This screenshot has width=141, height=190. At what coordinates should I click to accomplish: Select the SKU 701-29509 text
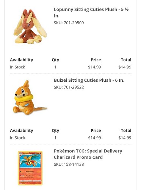69,23
